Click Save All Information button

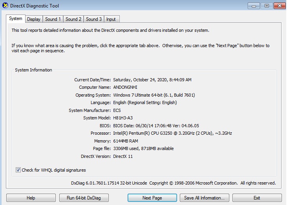(x=205, y=198)
